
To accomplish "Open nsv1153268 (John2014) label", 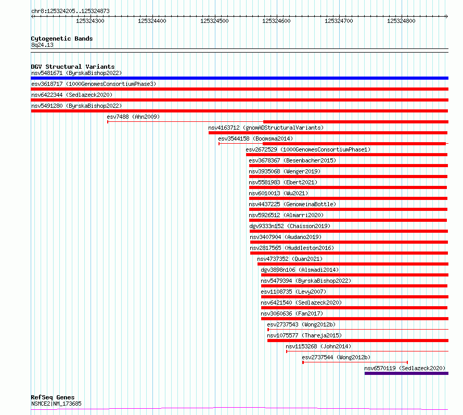I will click(x=318, y=346).
